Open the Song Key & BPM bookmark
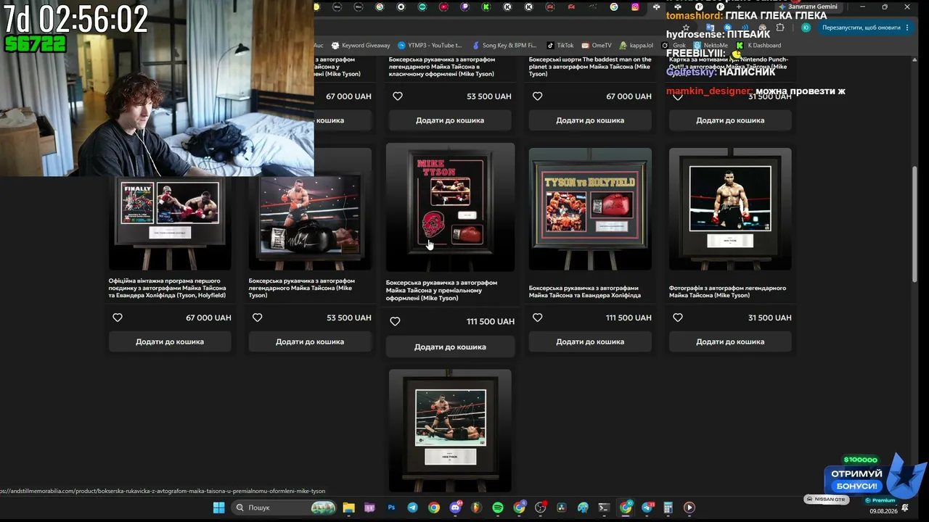This screenshot has width=929, height=522. [504, 45]
